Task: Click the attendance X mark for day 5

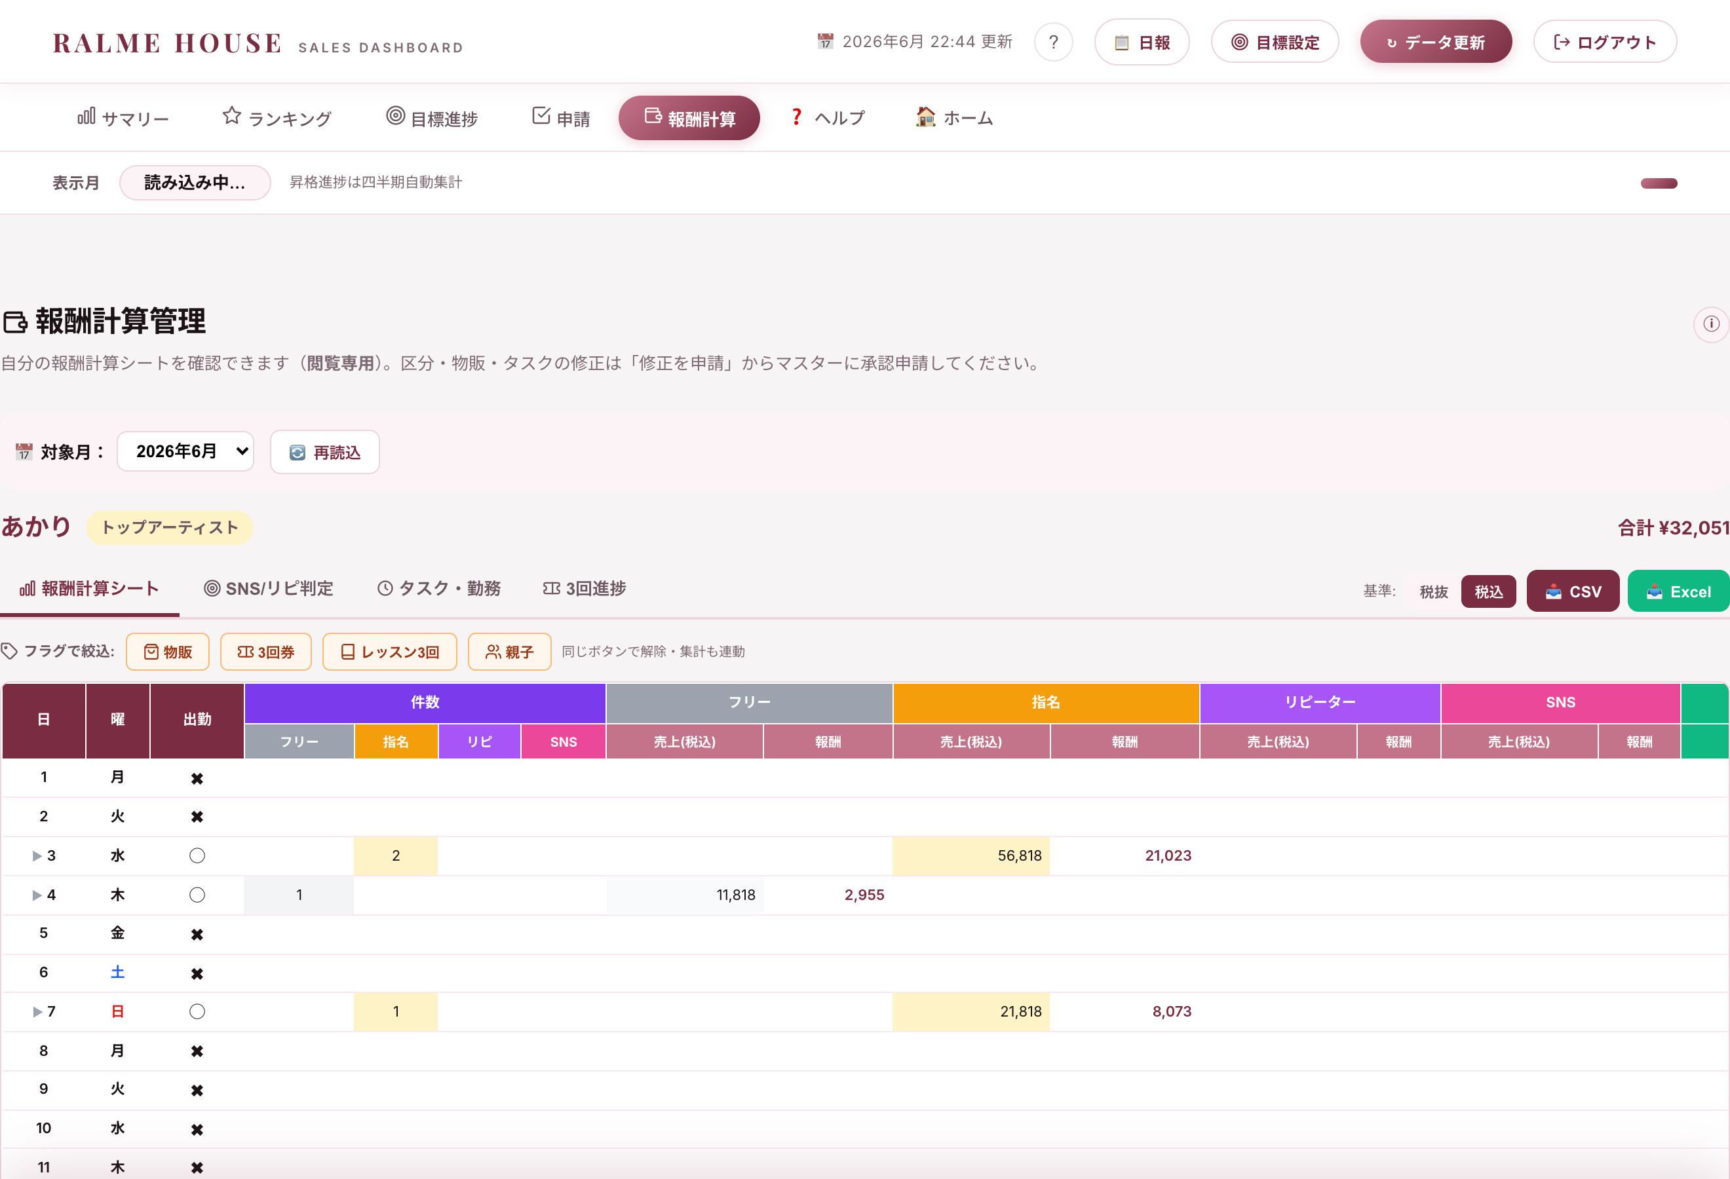Action: (x=197, y=934)
